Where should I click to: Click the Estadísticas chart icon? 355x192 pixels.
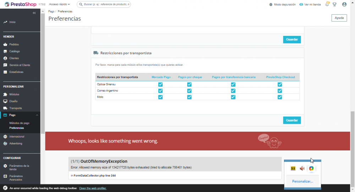(x=5, y=72)
